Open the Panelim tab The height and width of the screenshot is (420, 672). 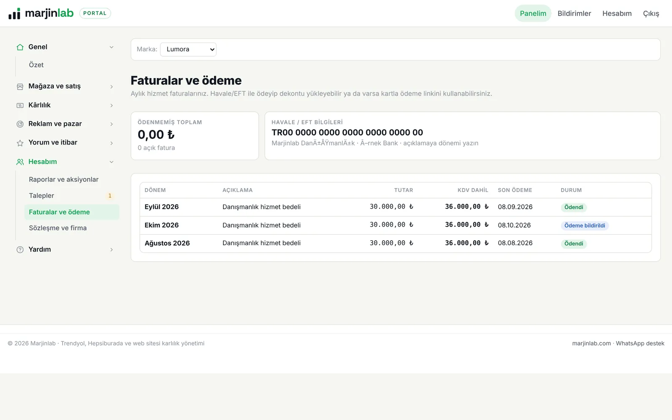(533, 13)
